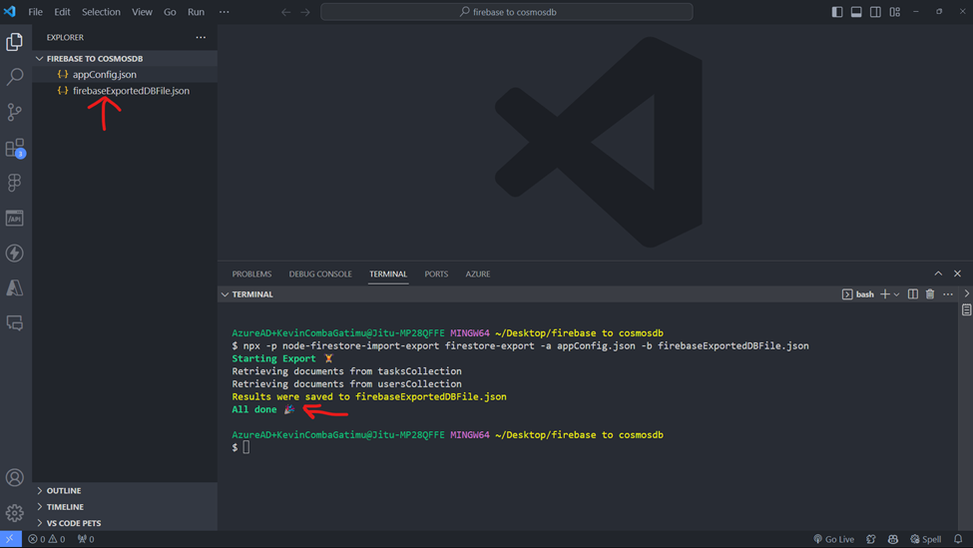973x548 pixels.
Task: Go forward with navigation arrow
Action: click(x=305, y=12)
